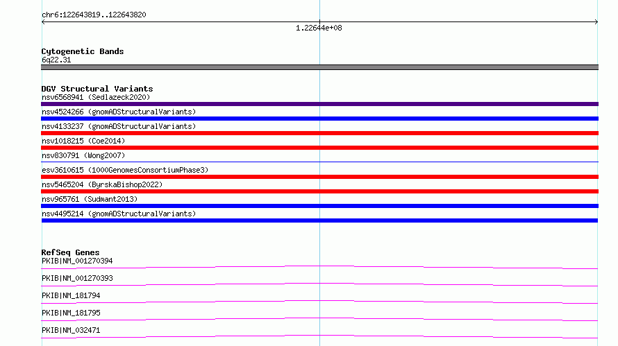Click the 6q22.31 band label
Viewport: 618px width, 346px height.
point(56,60)
